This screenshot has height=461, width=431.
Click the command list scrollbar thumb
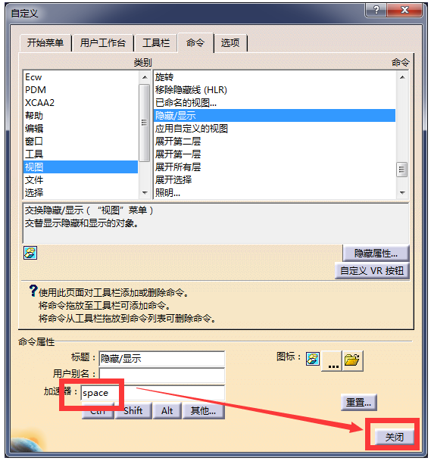(x=402, y=170)
